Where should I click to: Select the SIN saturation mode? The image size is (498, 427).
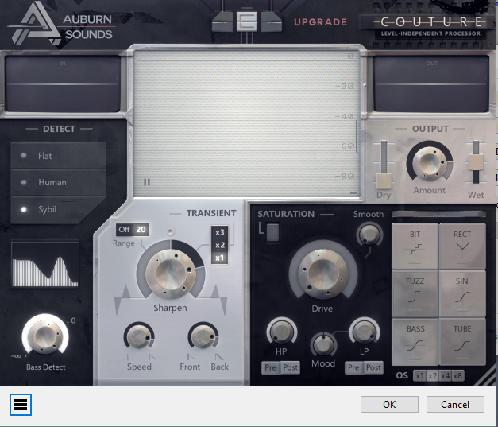tap(462, 293)
